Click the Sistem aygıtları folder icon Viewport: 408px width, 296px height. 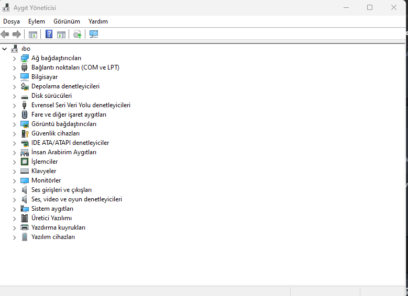(x=25, y=209)
